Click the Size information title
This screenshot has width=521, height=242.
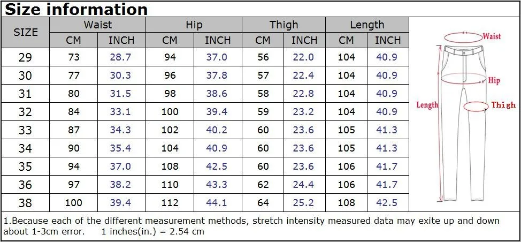pyautogui.click(x=76, y=9)
